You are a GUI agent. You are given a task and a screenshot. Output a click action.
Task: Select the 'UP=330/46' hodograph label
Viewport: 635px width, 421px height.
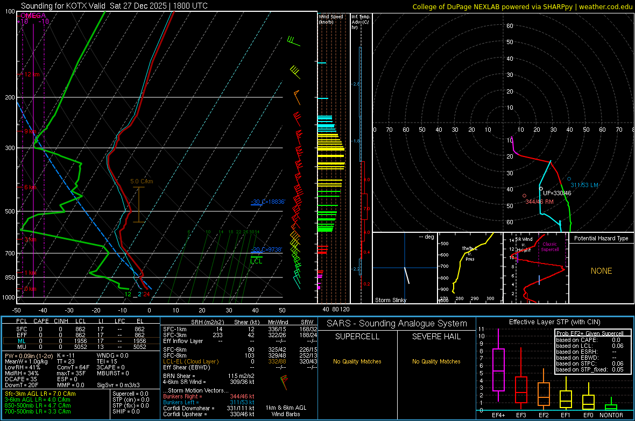point(557,193)
